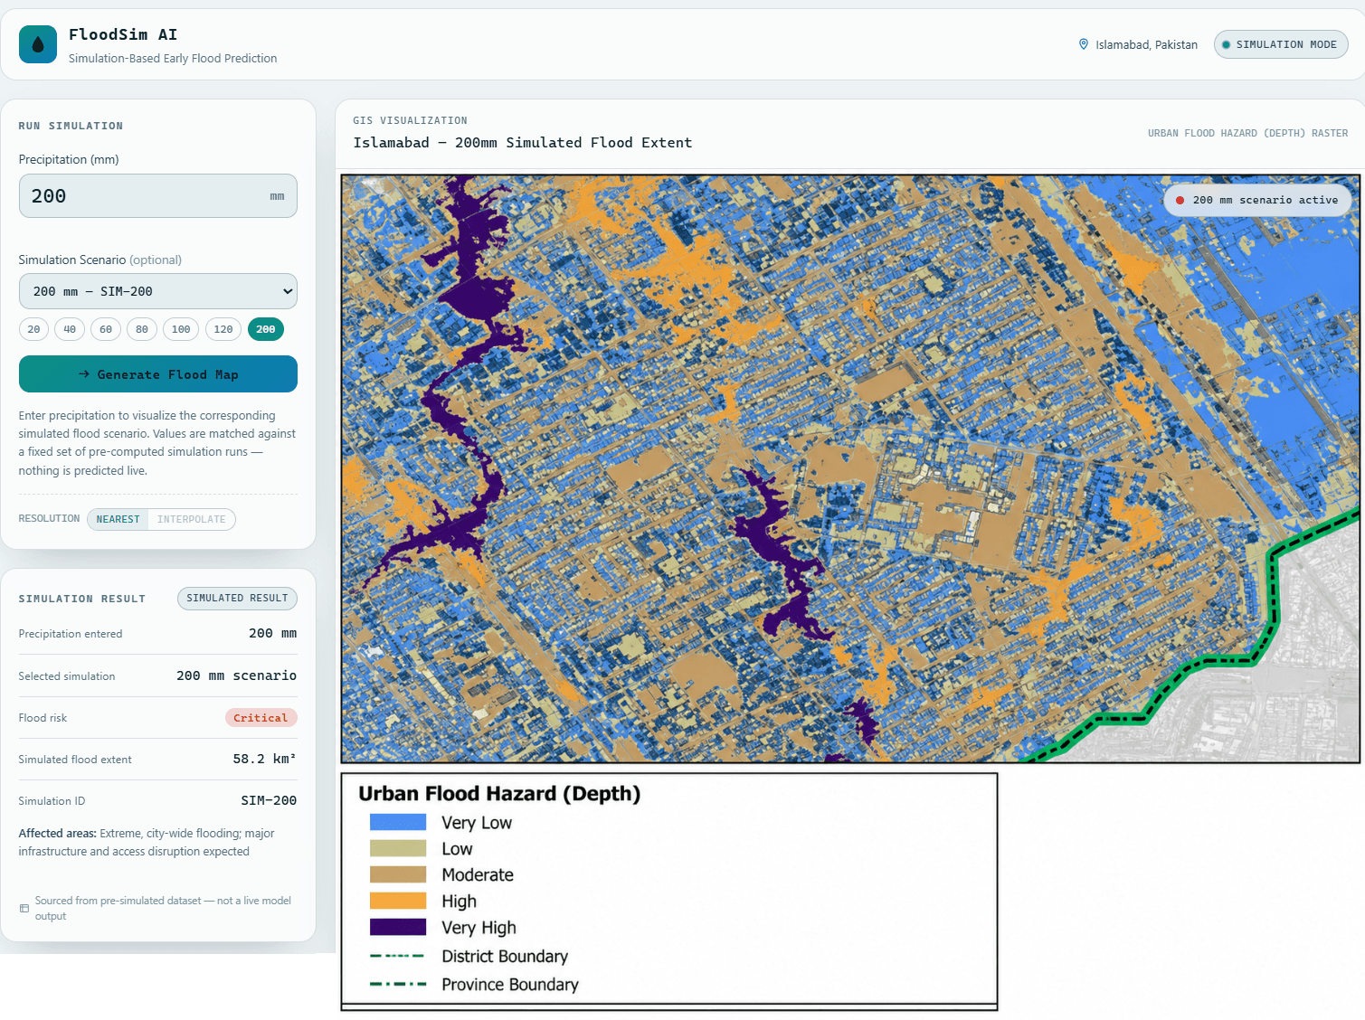Choose the 80 mm preset chip

tap(142, 329)
